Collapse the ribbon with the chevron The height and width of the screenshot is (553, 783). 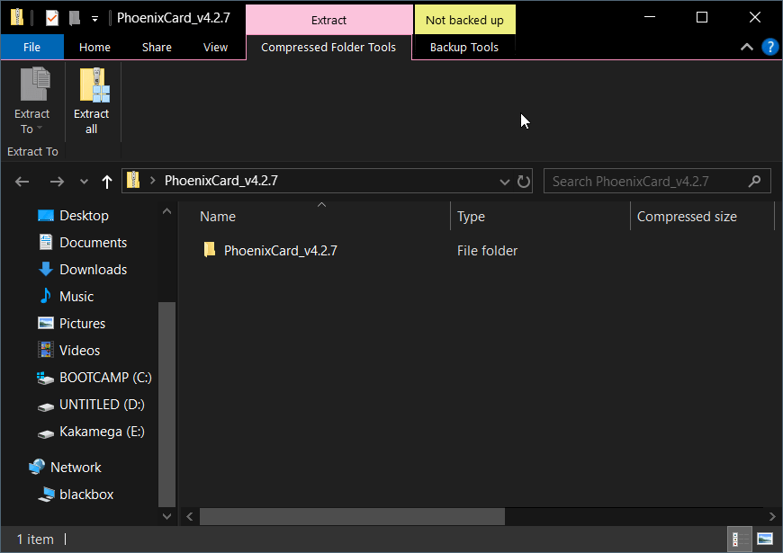[x=746, y=47]
